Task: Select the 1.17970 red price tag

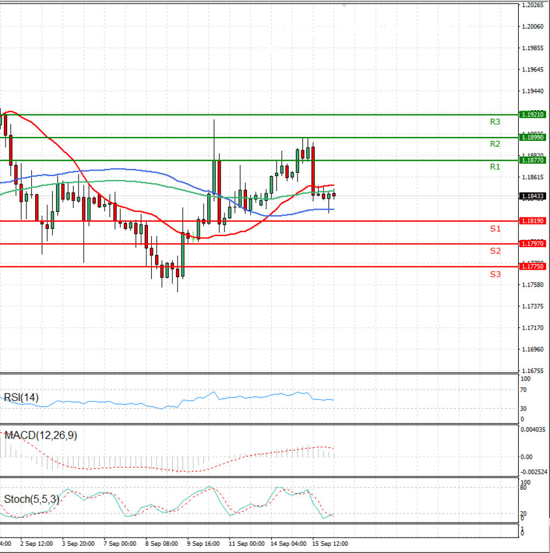Action: tap(532, 244)
